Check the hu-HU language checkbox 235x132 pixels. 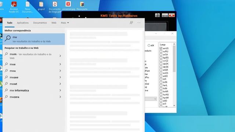coord(161,95)
